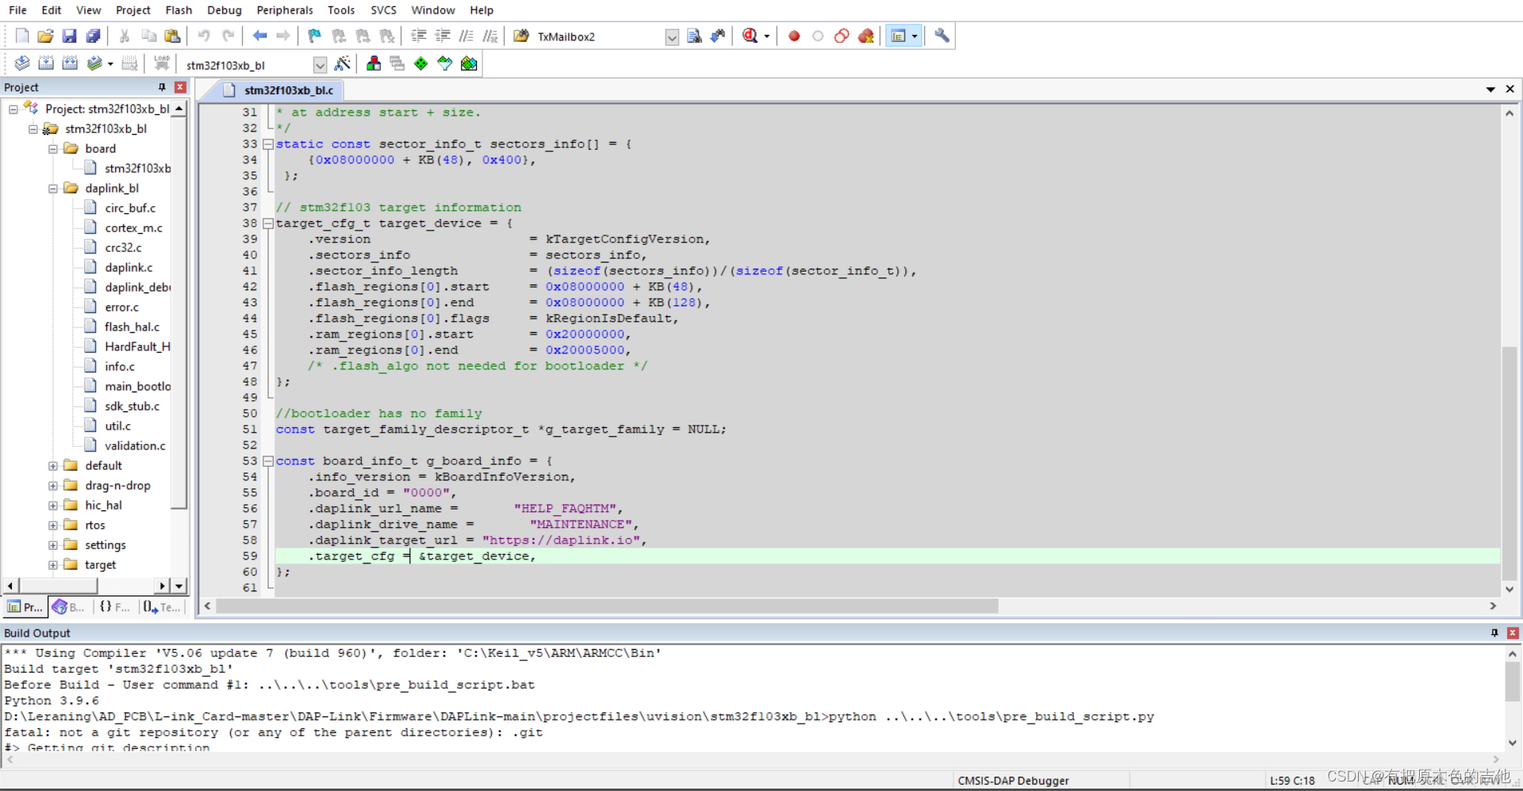The height and width of the screenshot is (791, 1523).
Task: Open Configuration with the wrench icon
Action: point(942,36)
